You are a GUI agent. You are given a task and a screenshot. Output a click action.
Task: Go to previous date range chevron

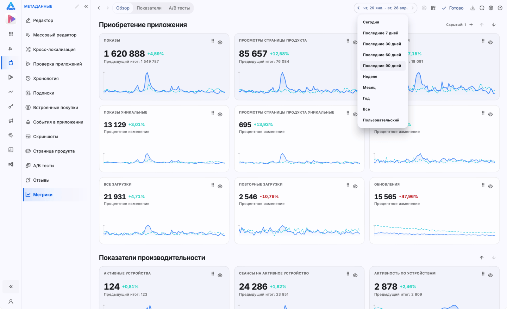358,8
